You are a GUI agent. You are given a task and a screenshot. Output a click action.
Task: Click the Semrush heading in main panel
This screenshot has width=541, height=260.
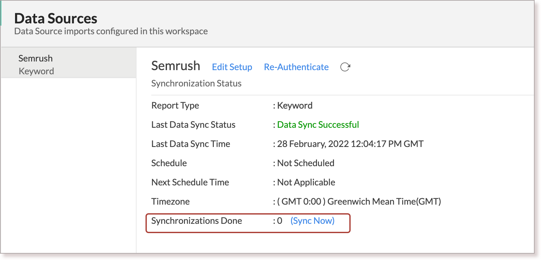coord(176,66)
